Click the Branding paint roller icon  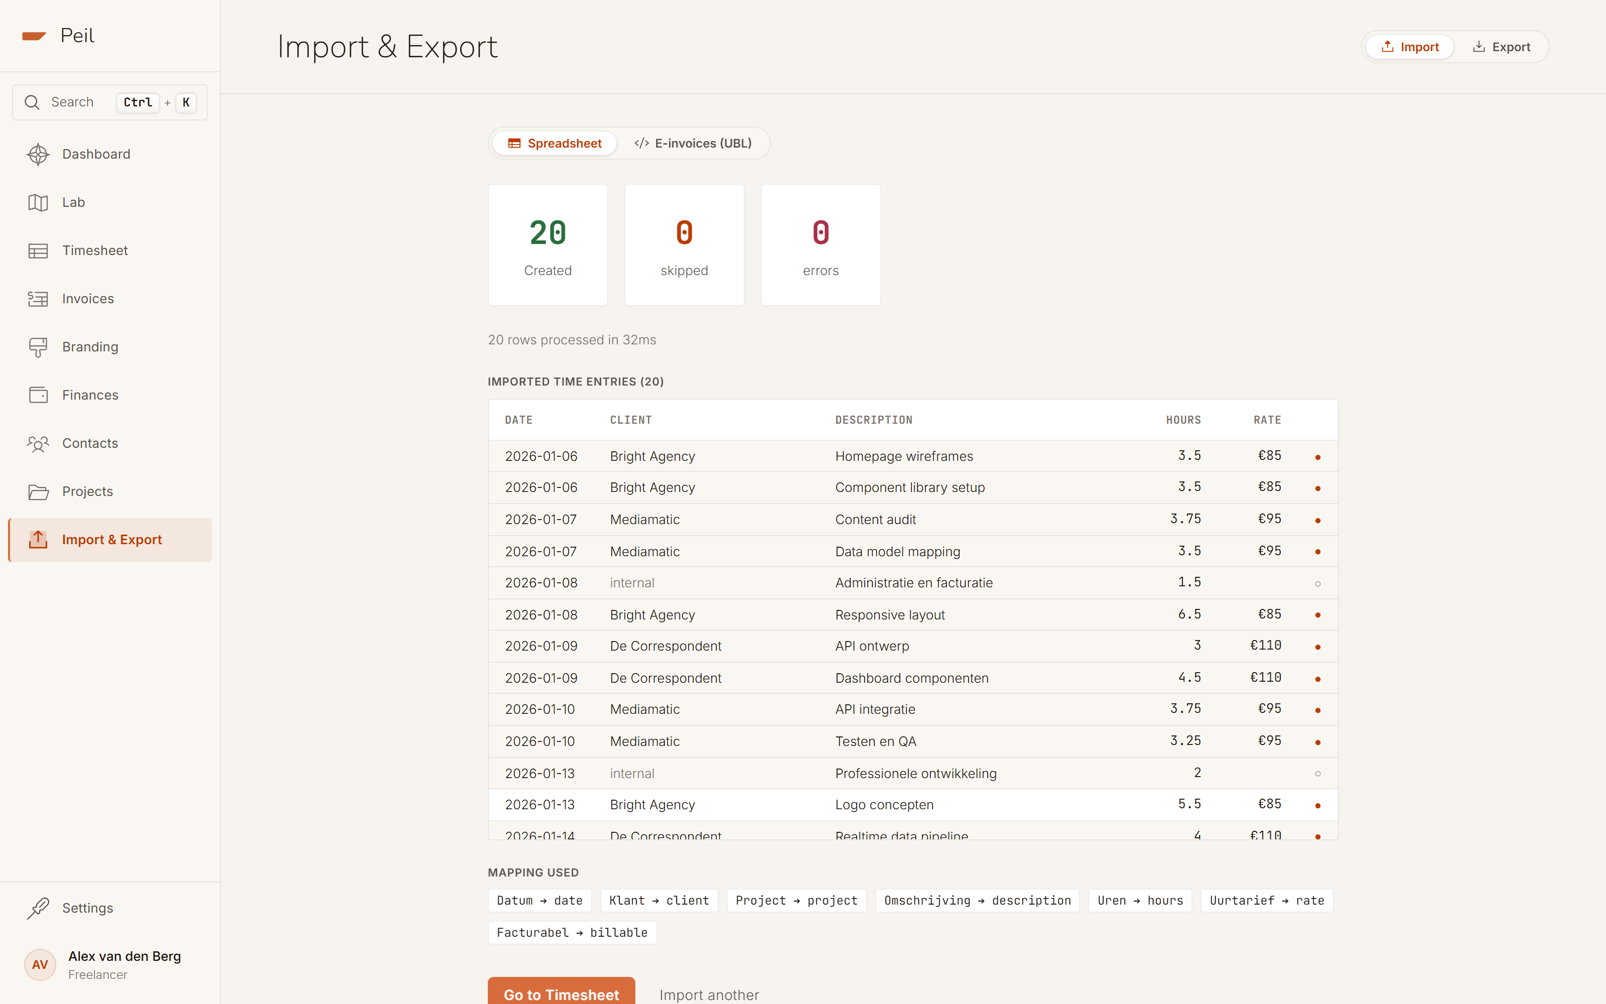point(38,347)
